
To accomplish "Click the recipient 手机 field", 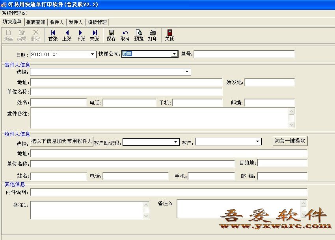I will (212, 176).
